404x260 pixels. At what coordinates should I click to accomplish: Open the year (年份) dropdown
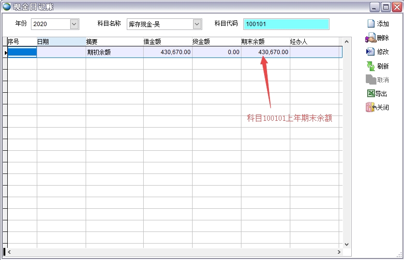pos(74,24)
